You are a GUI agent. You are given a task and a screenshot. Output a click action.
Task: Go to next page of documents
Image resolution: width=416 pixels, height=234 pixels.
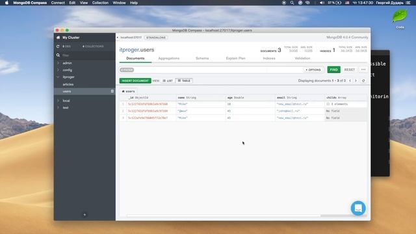coord(356,81)
